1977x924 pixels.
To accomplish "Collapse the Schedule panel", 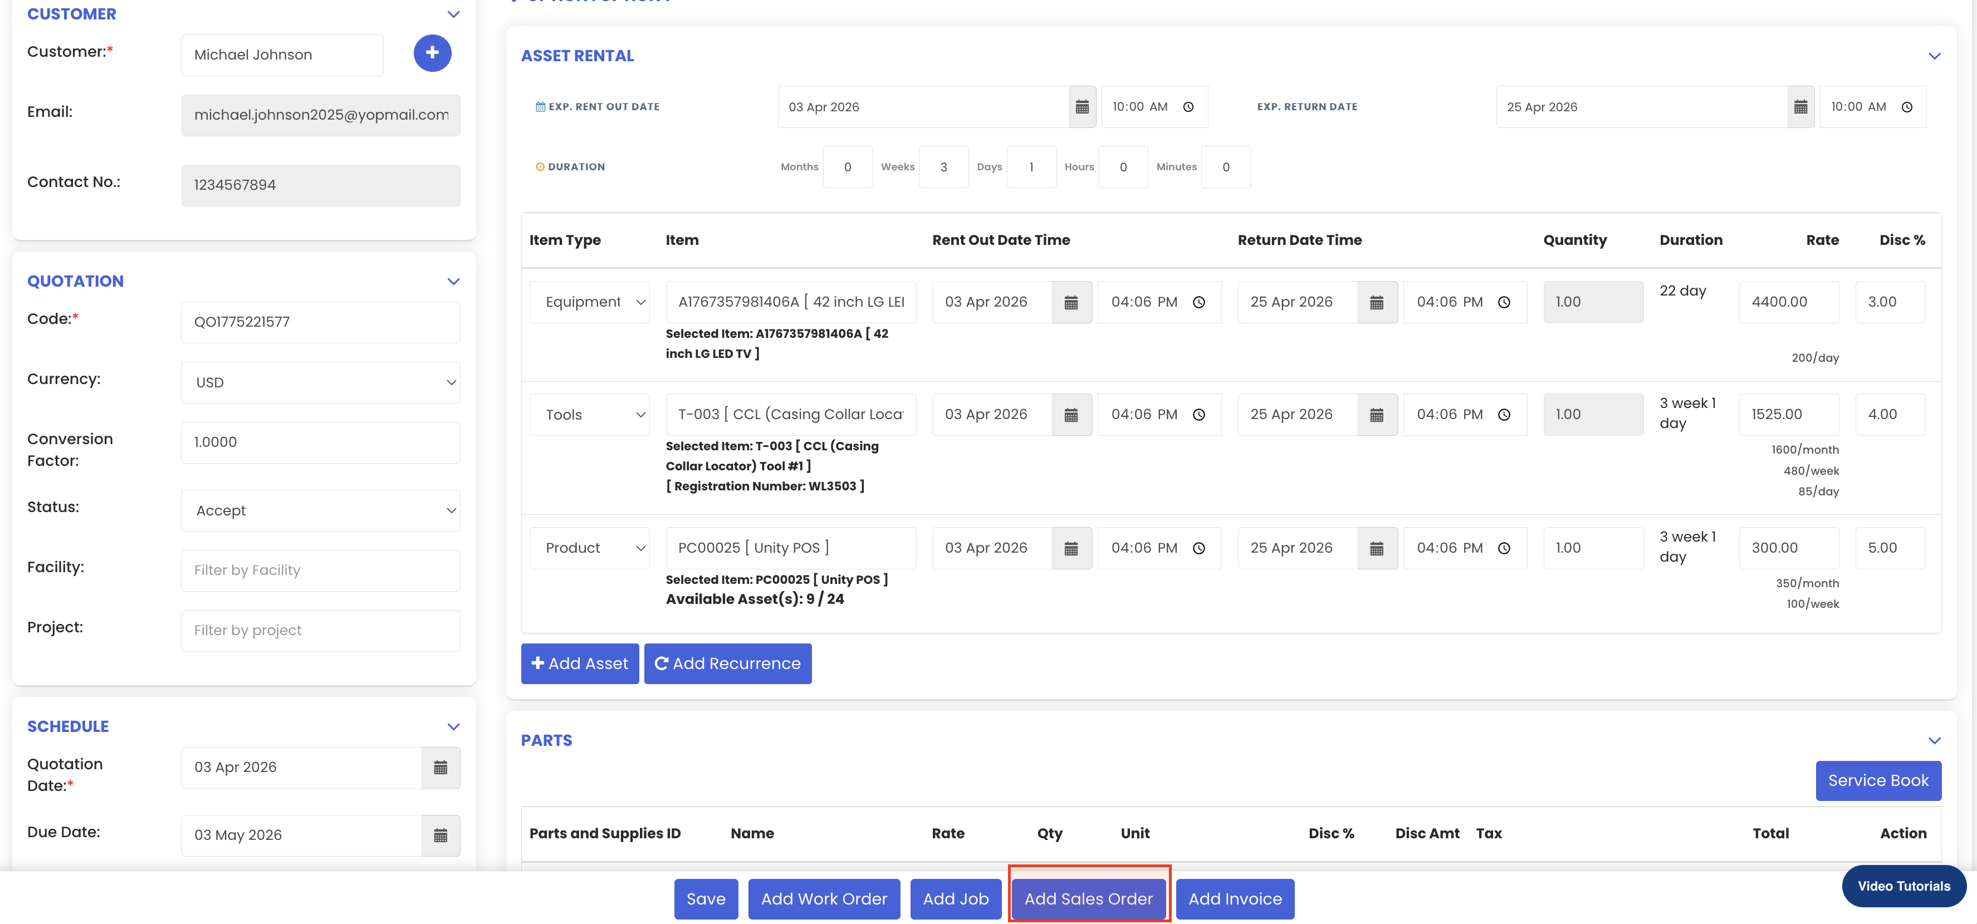I will 453,726.
